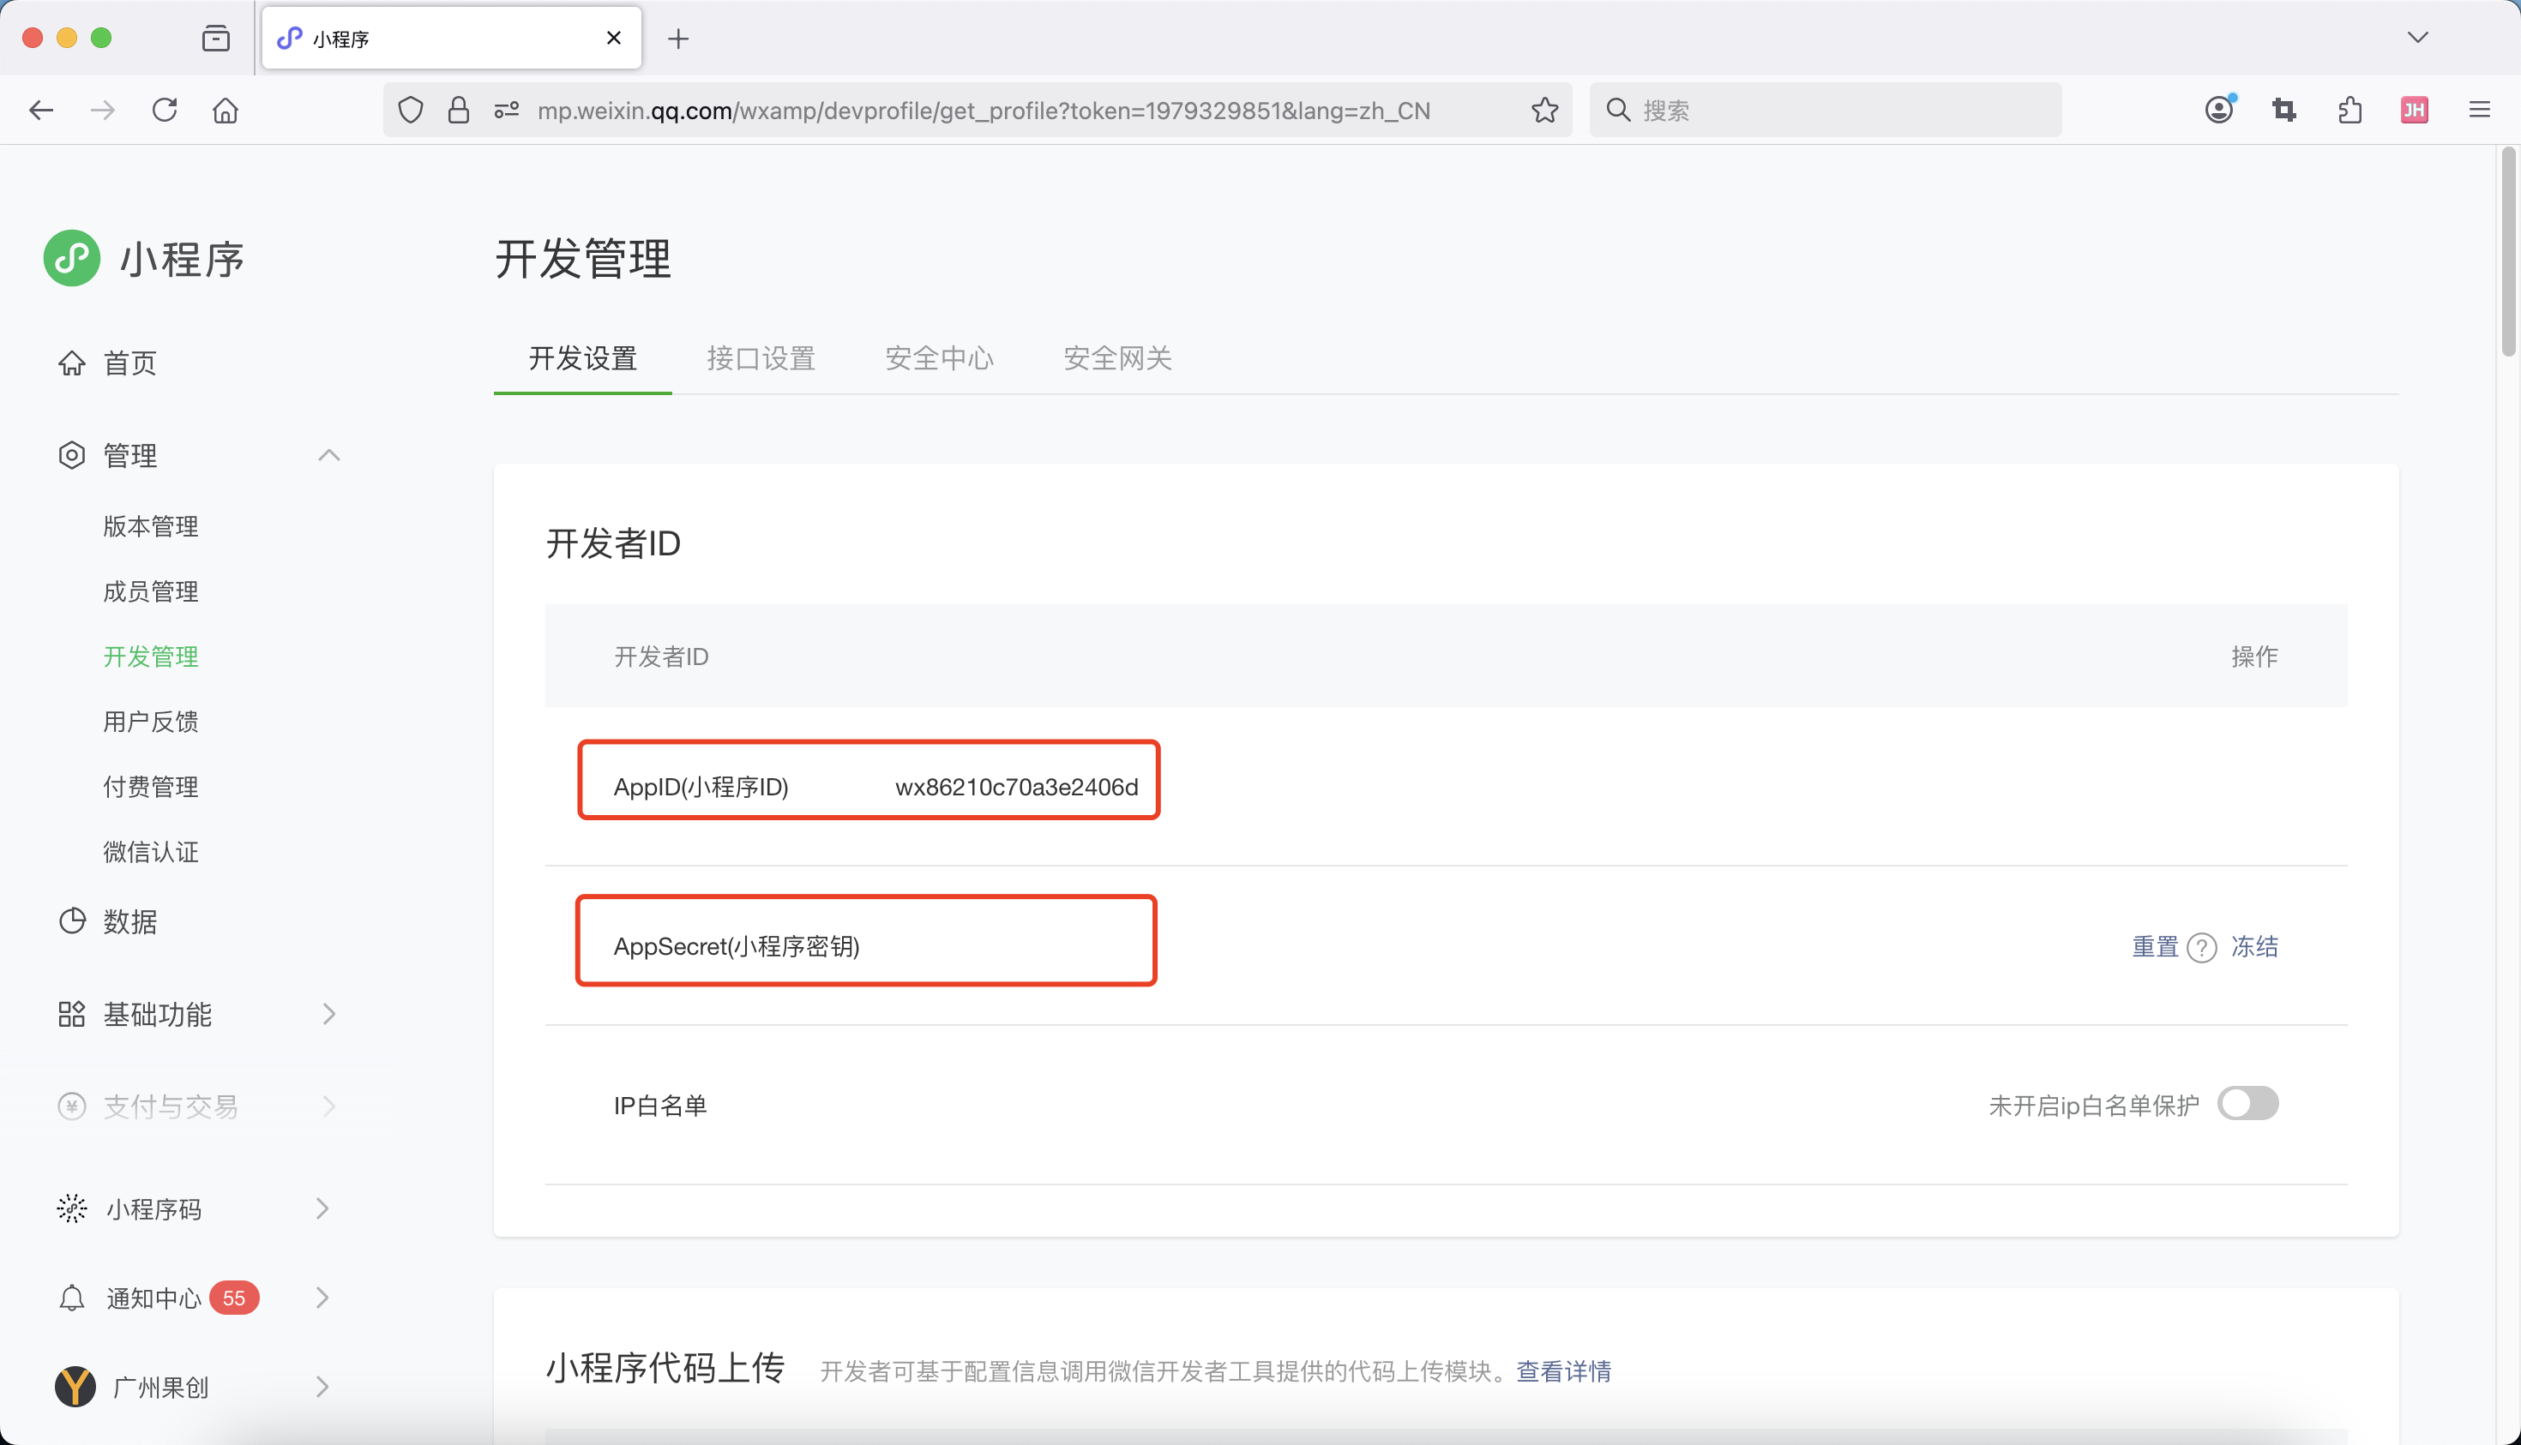The image size is (2521, 1445).
Task: Select 成员管理 in the sidebar
Action: coord(151,591)
